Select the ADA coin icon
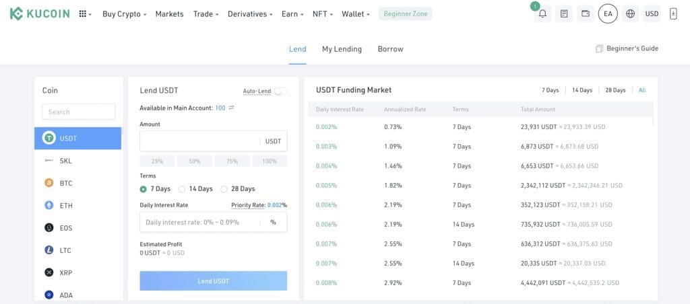 pos(49,295)
